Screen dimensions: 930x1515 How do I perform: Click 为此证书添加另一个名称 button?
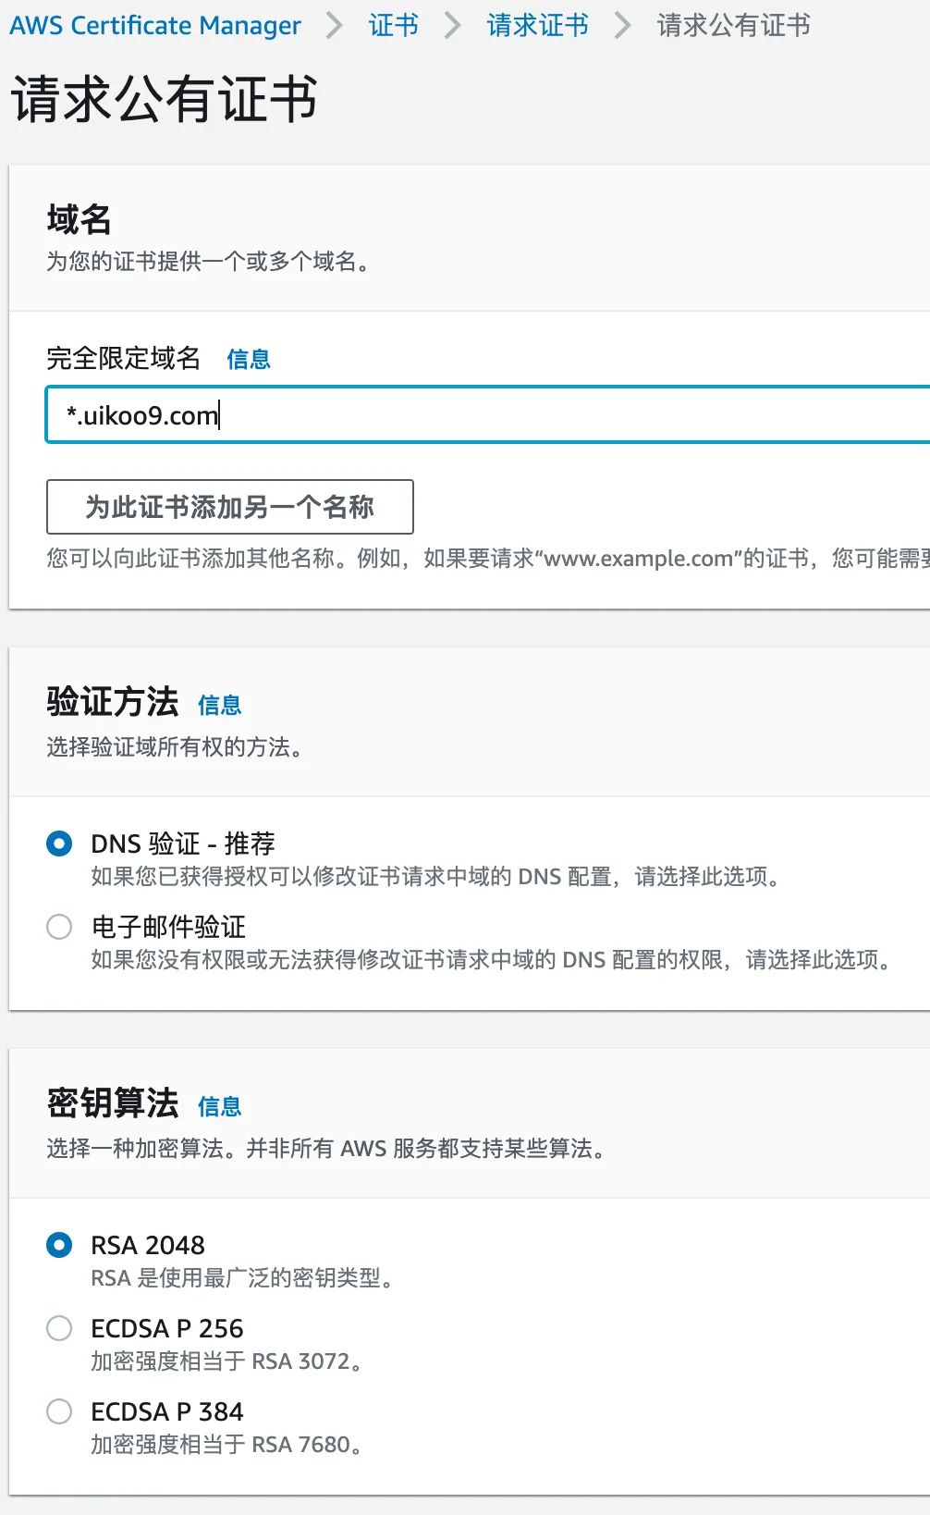229,507
